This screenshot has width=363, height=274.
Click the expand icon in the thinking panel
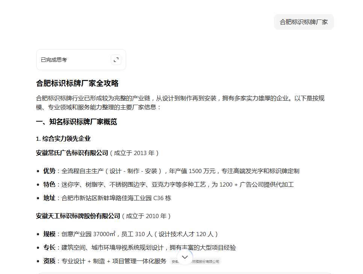click(x=116, y=59)
